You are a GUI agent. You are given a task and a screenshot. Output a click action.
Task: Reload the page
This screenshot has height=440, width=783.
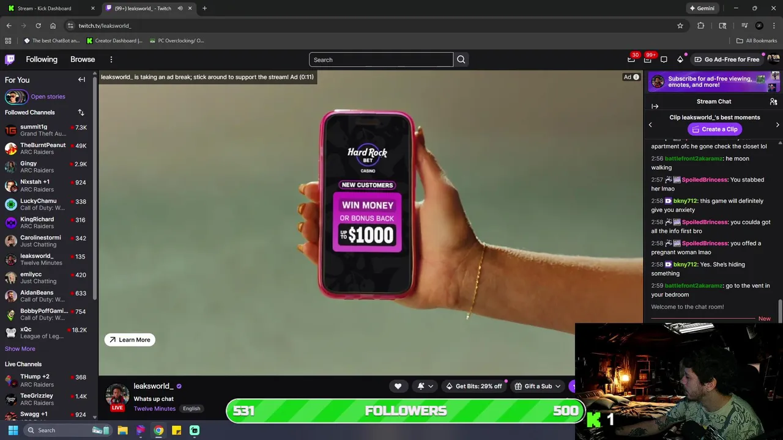[x=38, y=26]
